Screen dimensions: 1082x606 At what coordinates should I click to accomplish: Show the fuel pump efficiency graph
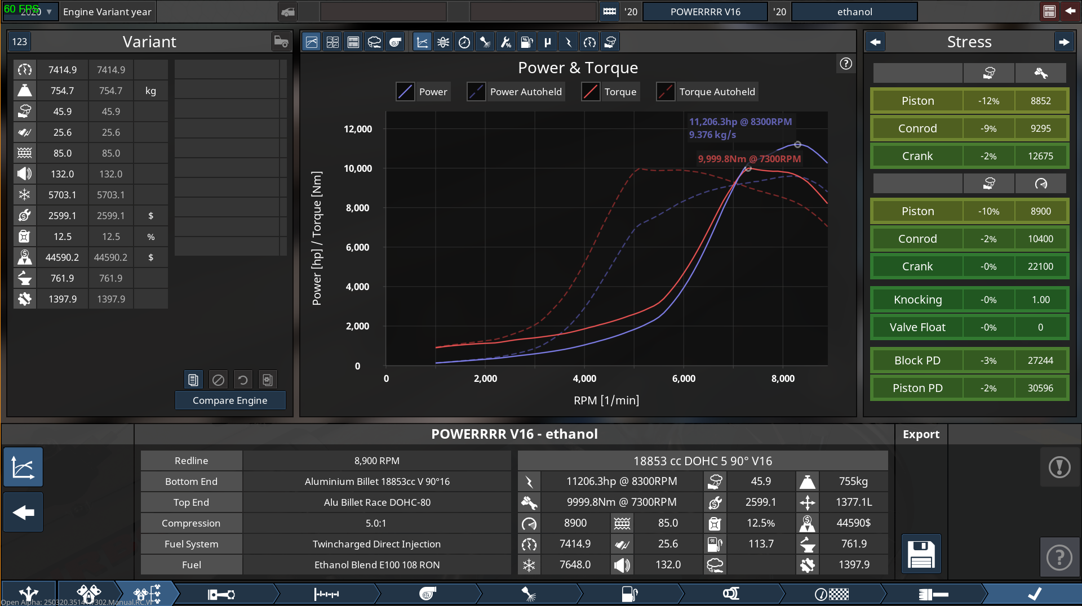[526, 42]
